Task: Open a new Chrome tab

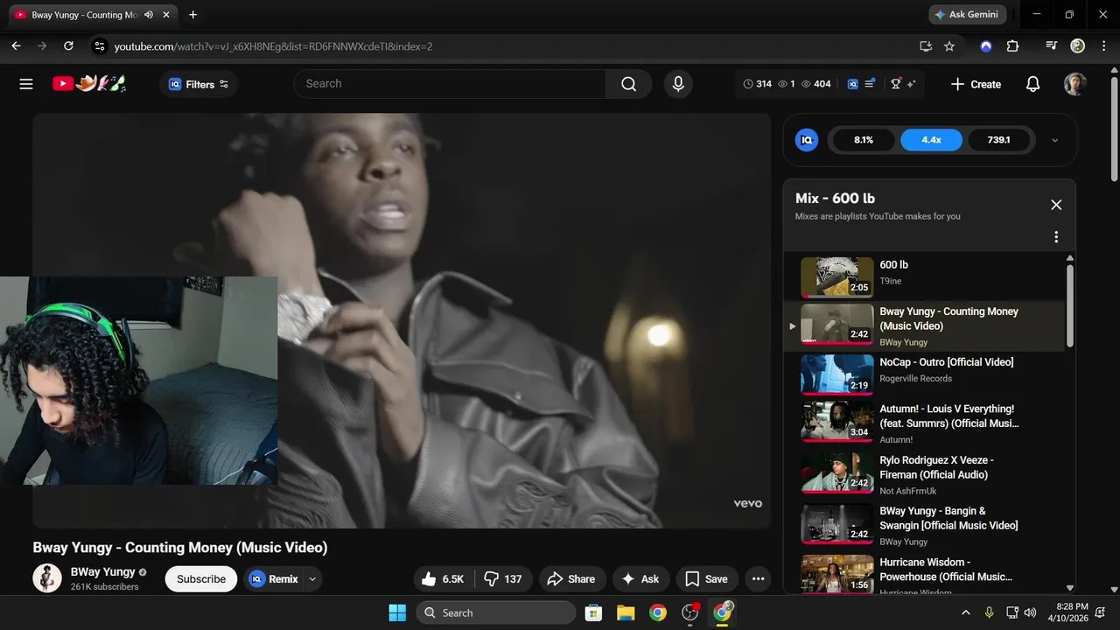Action: point(192,15)
